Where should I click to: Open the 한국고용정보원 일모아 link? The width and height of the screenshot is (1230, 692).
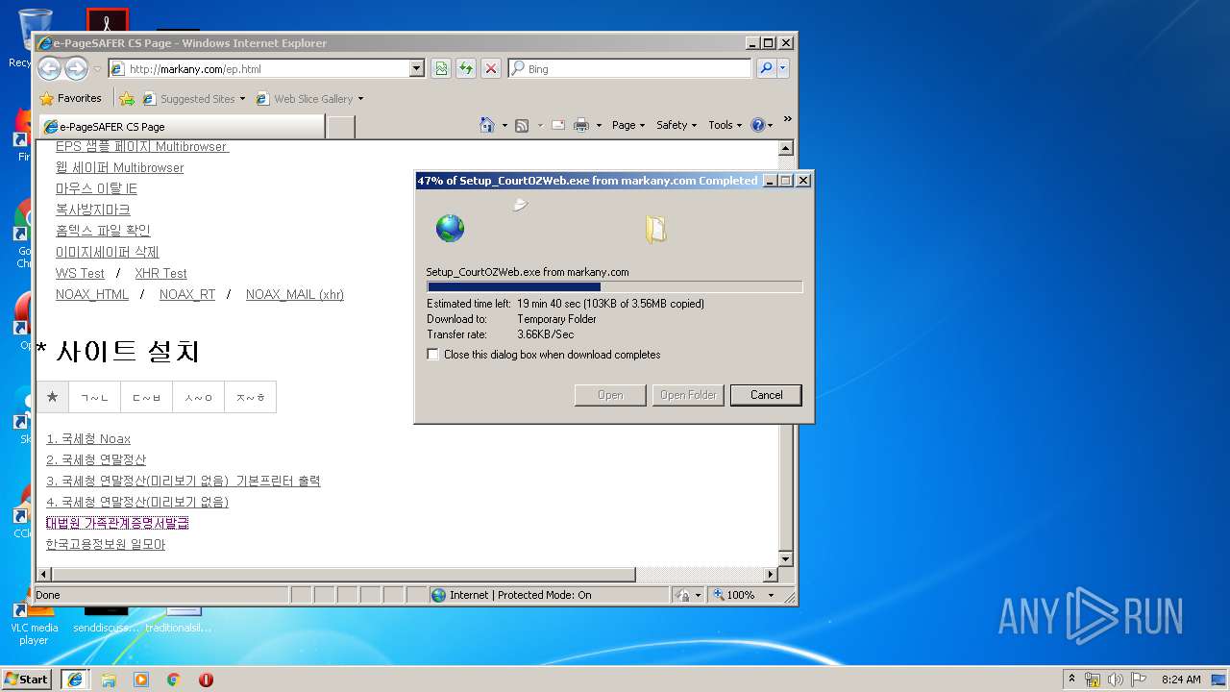106,544
